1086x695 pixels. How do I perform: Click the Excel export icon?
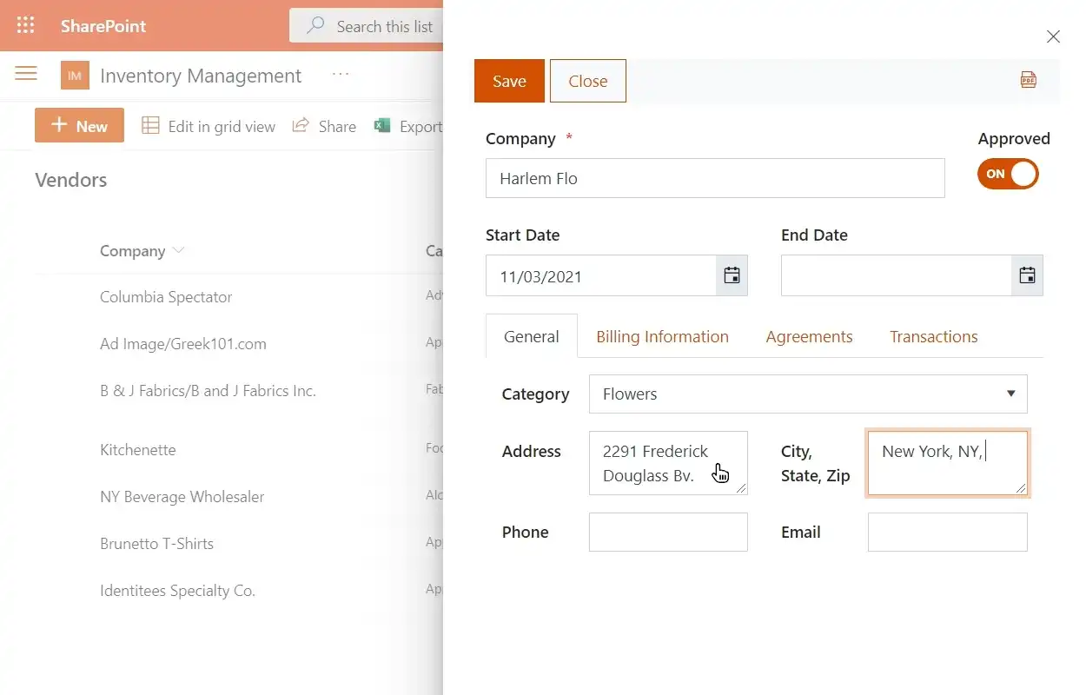[382, 126]
